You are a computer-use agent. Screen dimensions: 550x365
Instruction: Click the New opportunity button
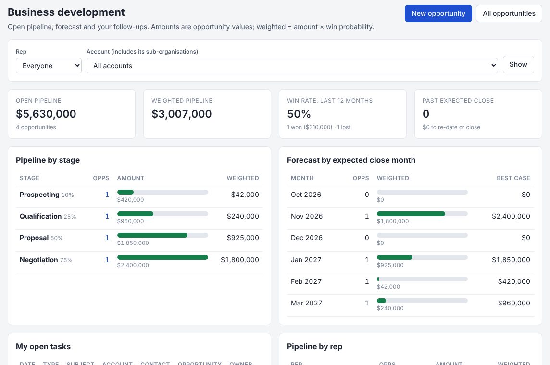click(x=438, y=13)
